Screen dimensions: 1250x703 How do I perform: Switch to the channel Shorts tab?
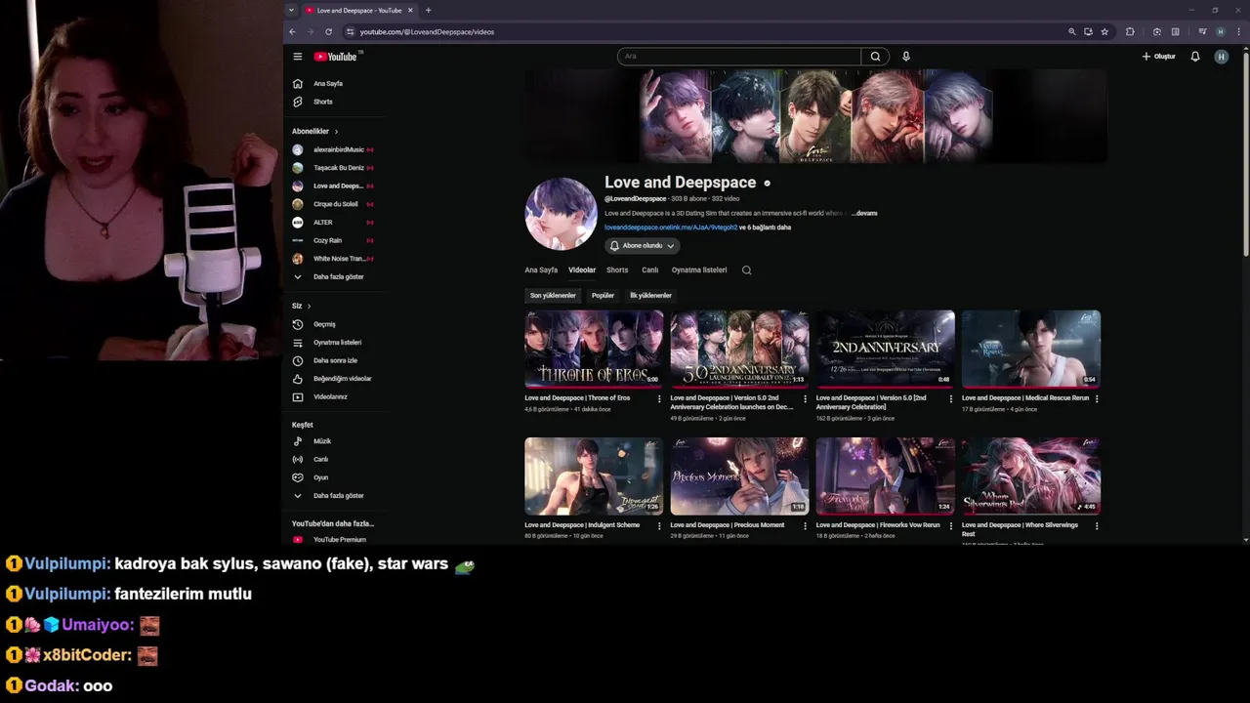click(617, 270)
